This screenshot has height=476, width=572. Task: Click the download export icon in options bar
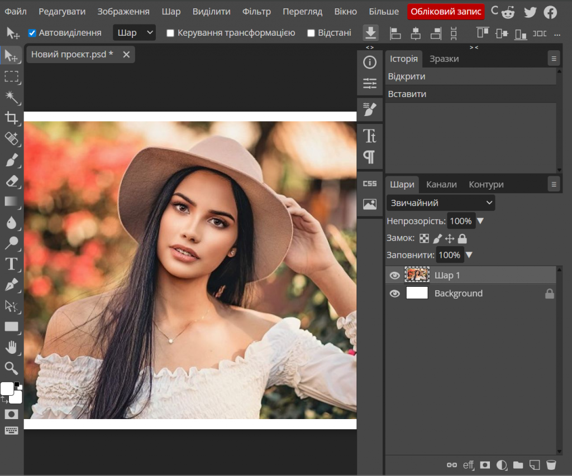tap(370, 33)
